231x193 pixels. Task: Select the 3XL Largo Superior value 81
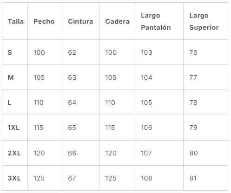[193, 178]
